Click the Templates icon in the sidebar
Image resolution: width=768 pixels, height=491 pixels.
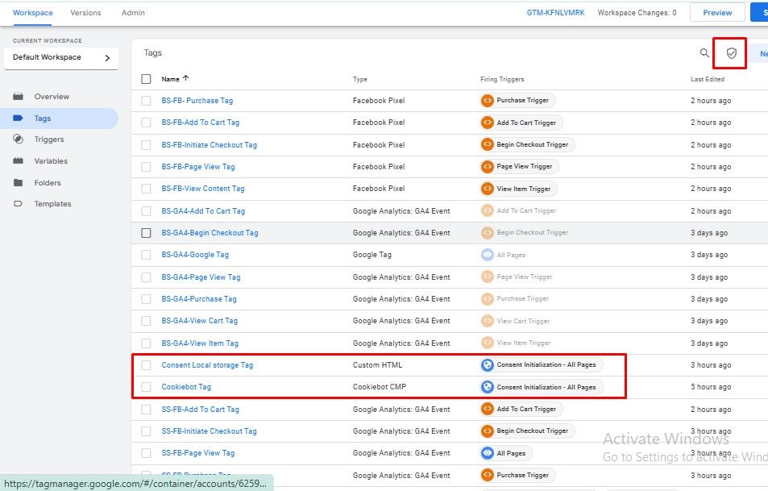pyautogui.click(x=18, y=204)
